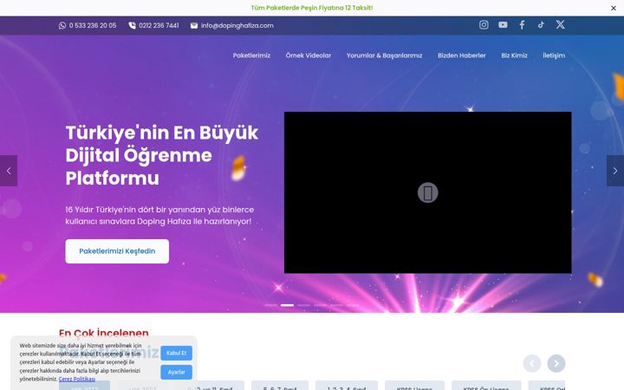Select the highlighted active slide indicator

point(287,305)
